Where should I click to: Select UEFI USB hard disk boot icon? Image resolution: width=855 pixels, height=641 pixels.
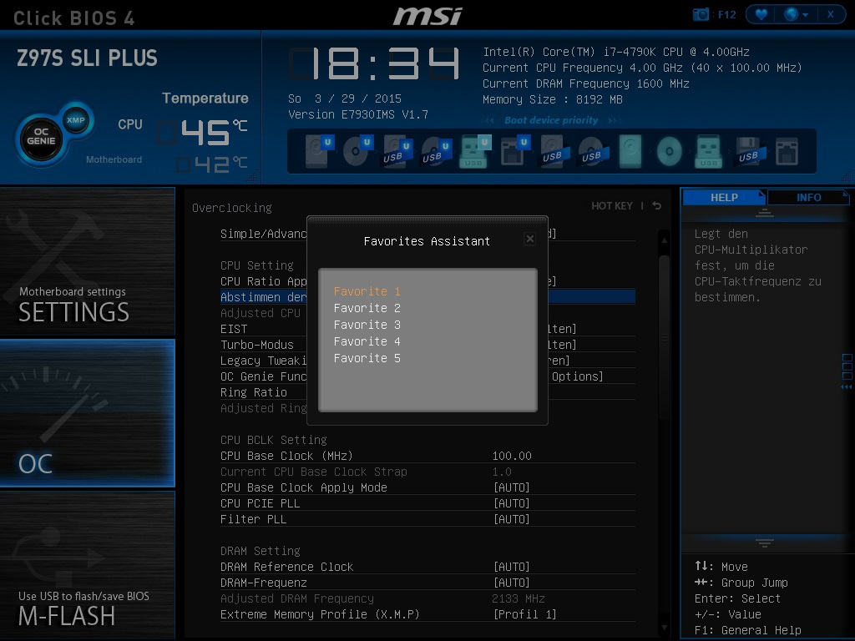397,151
